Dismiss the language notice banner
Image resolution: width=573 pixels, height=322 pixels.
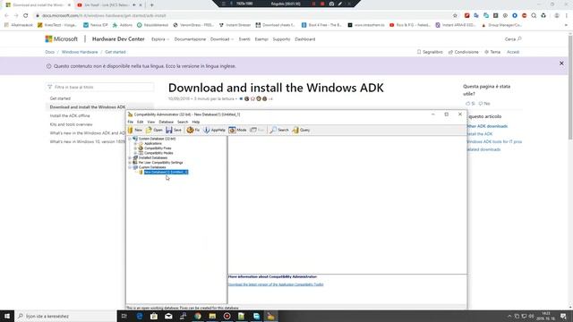tap(561, 64)
